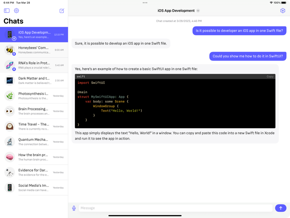Click the brain avatar of How the brain chat
The width and height of the screenshot is (290, 218).
click(10, 157)
